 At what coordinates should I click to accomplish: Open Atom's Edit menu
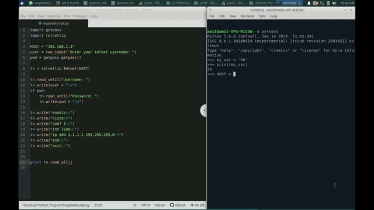pyautogui.click(x=31, y=16)
